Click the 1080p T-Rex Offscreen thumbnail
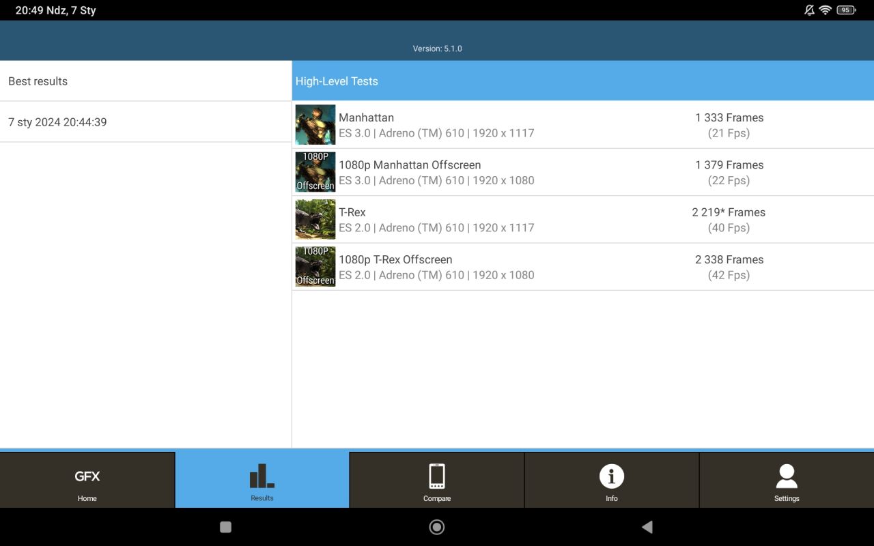The height and width of the screenshot is (546, 874). click(x=315, y=266)
